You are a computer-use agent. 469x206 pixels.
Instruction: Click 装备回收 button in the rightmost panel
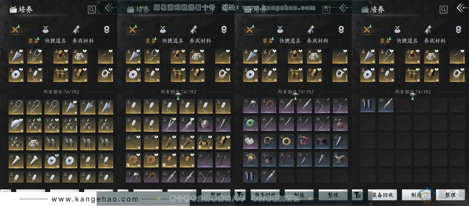click(382, 195)
